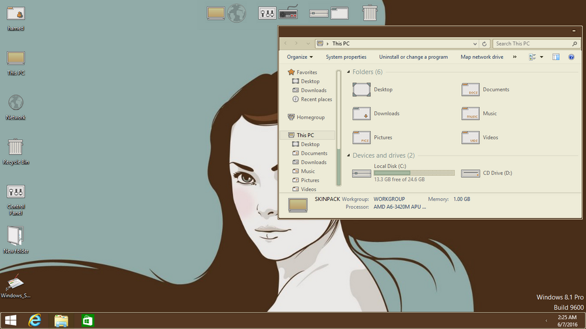Select Homegroup in navigation pane
586x329 pixels.
(x=306, y=117)
